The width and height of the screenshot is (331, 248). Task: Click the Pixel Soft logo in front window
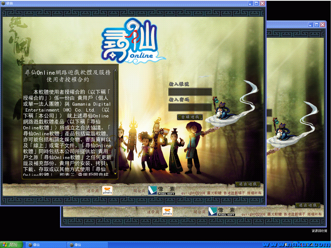click(x=162, y=190)
